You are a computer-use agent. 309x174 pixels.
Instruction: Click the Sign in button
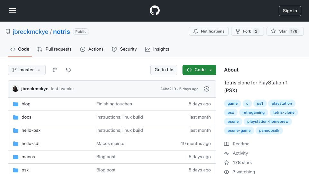tap(290, 11)
